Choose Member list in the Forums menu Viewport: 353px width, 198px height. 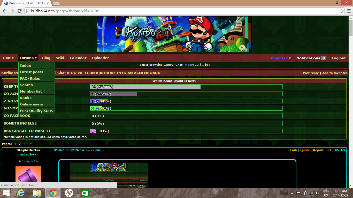click(x=31, y=92)
